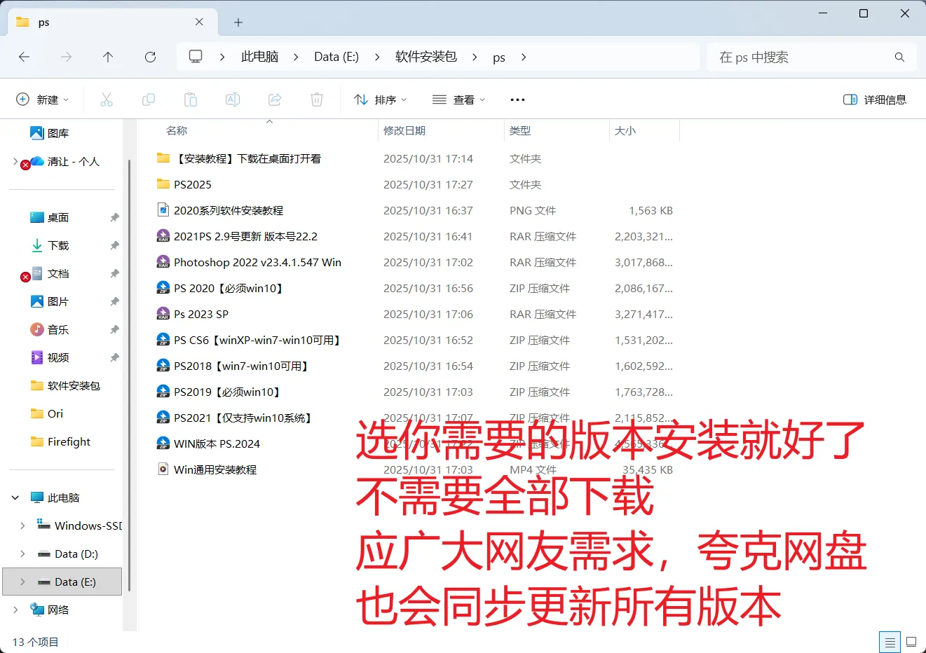Click the computer icon in address bar

coord(196,57)
